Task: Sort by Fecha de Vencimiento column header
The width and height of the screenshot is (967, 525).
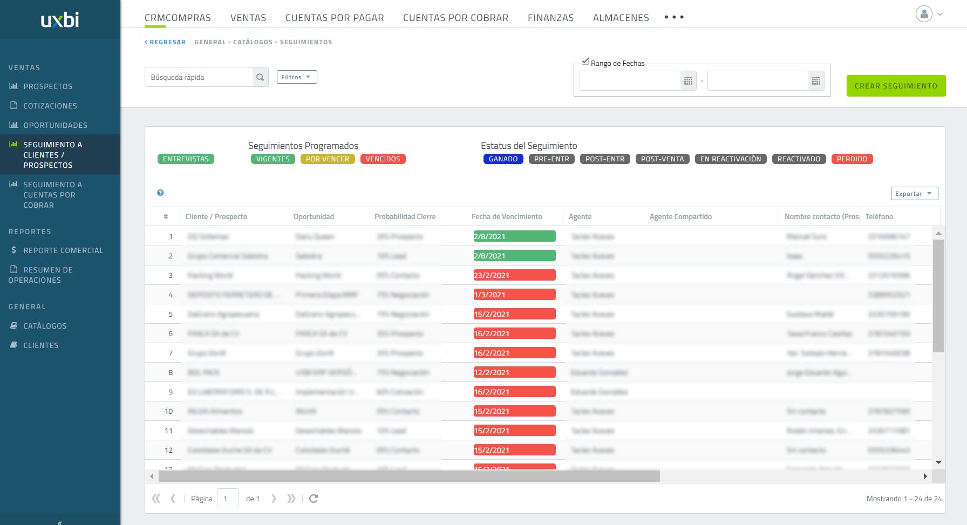Action: (x=507, y=216)
